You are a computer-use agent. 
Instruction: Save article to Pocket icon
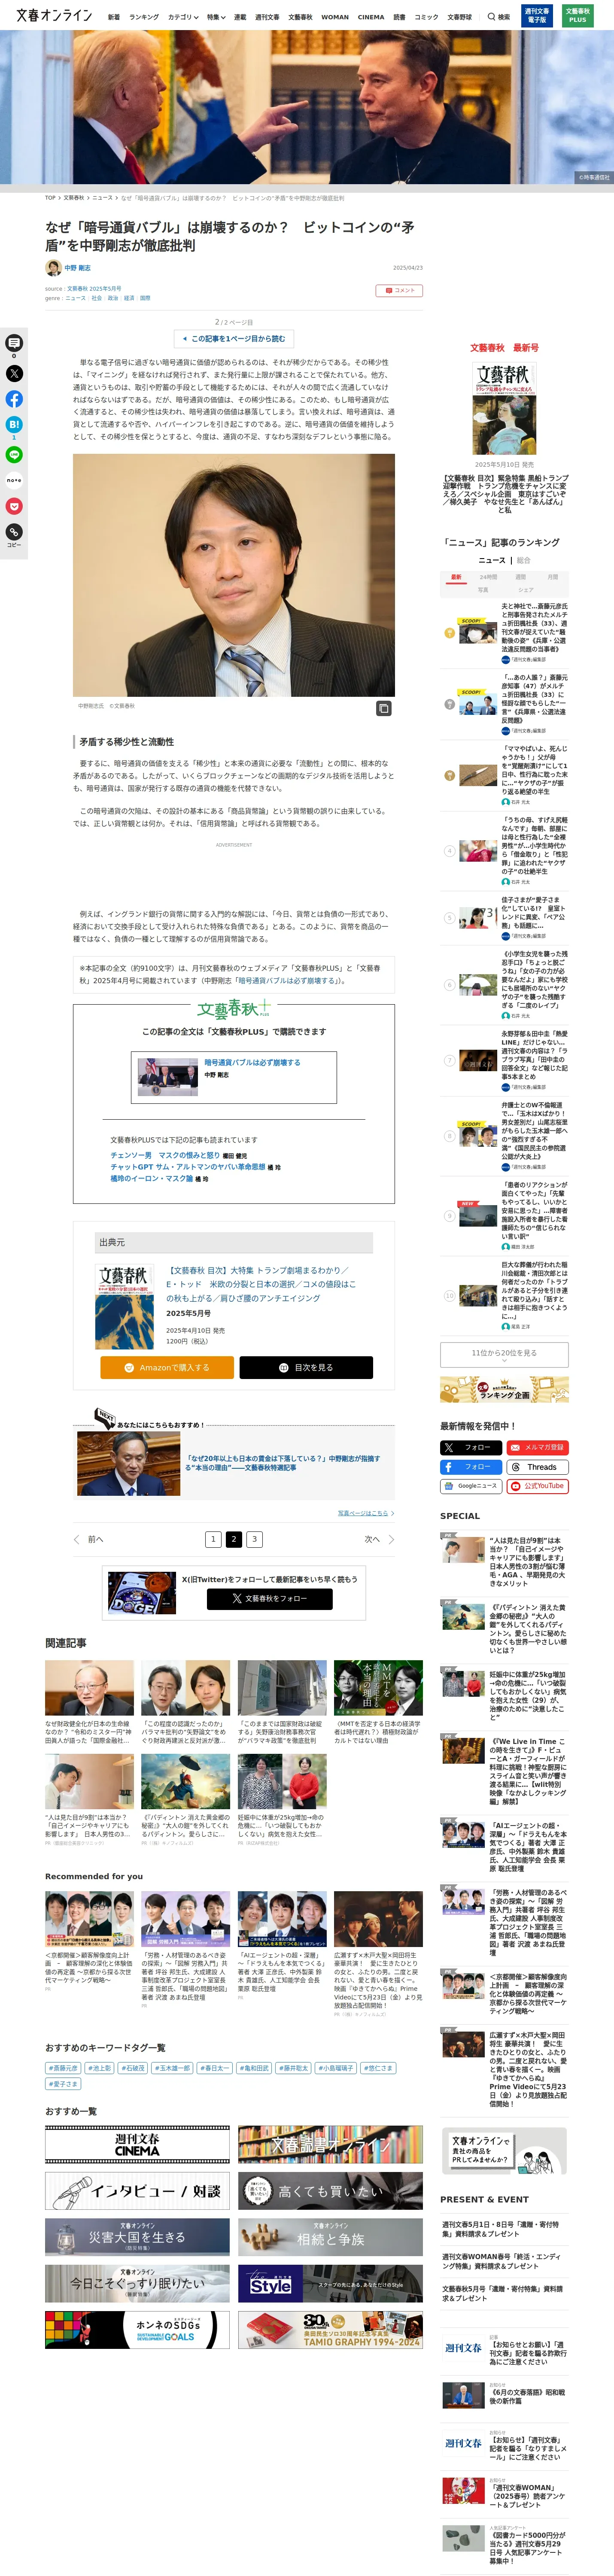[14, 506]
